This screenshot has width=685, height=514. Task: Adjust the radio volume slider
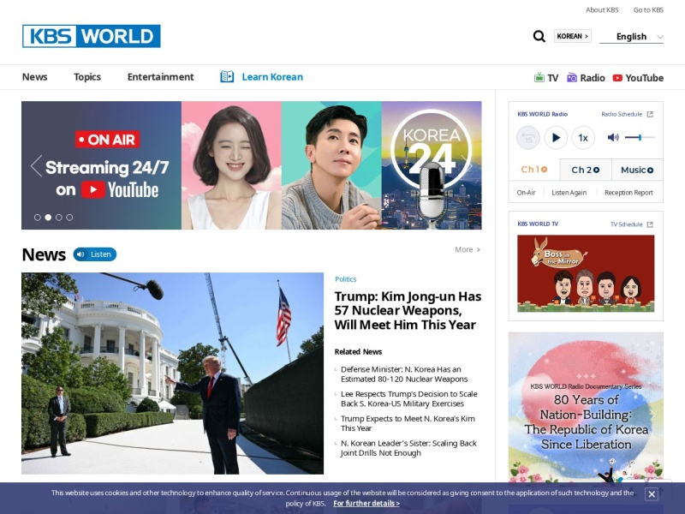[640, 137]
